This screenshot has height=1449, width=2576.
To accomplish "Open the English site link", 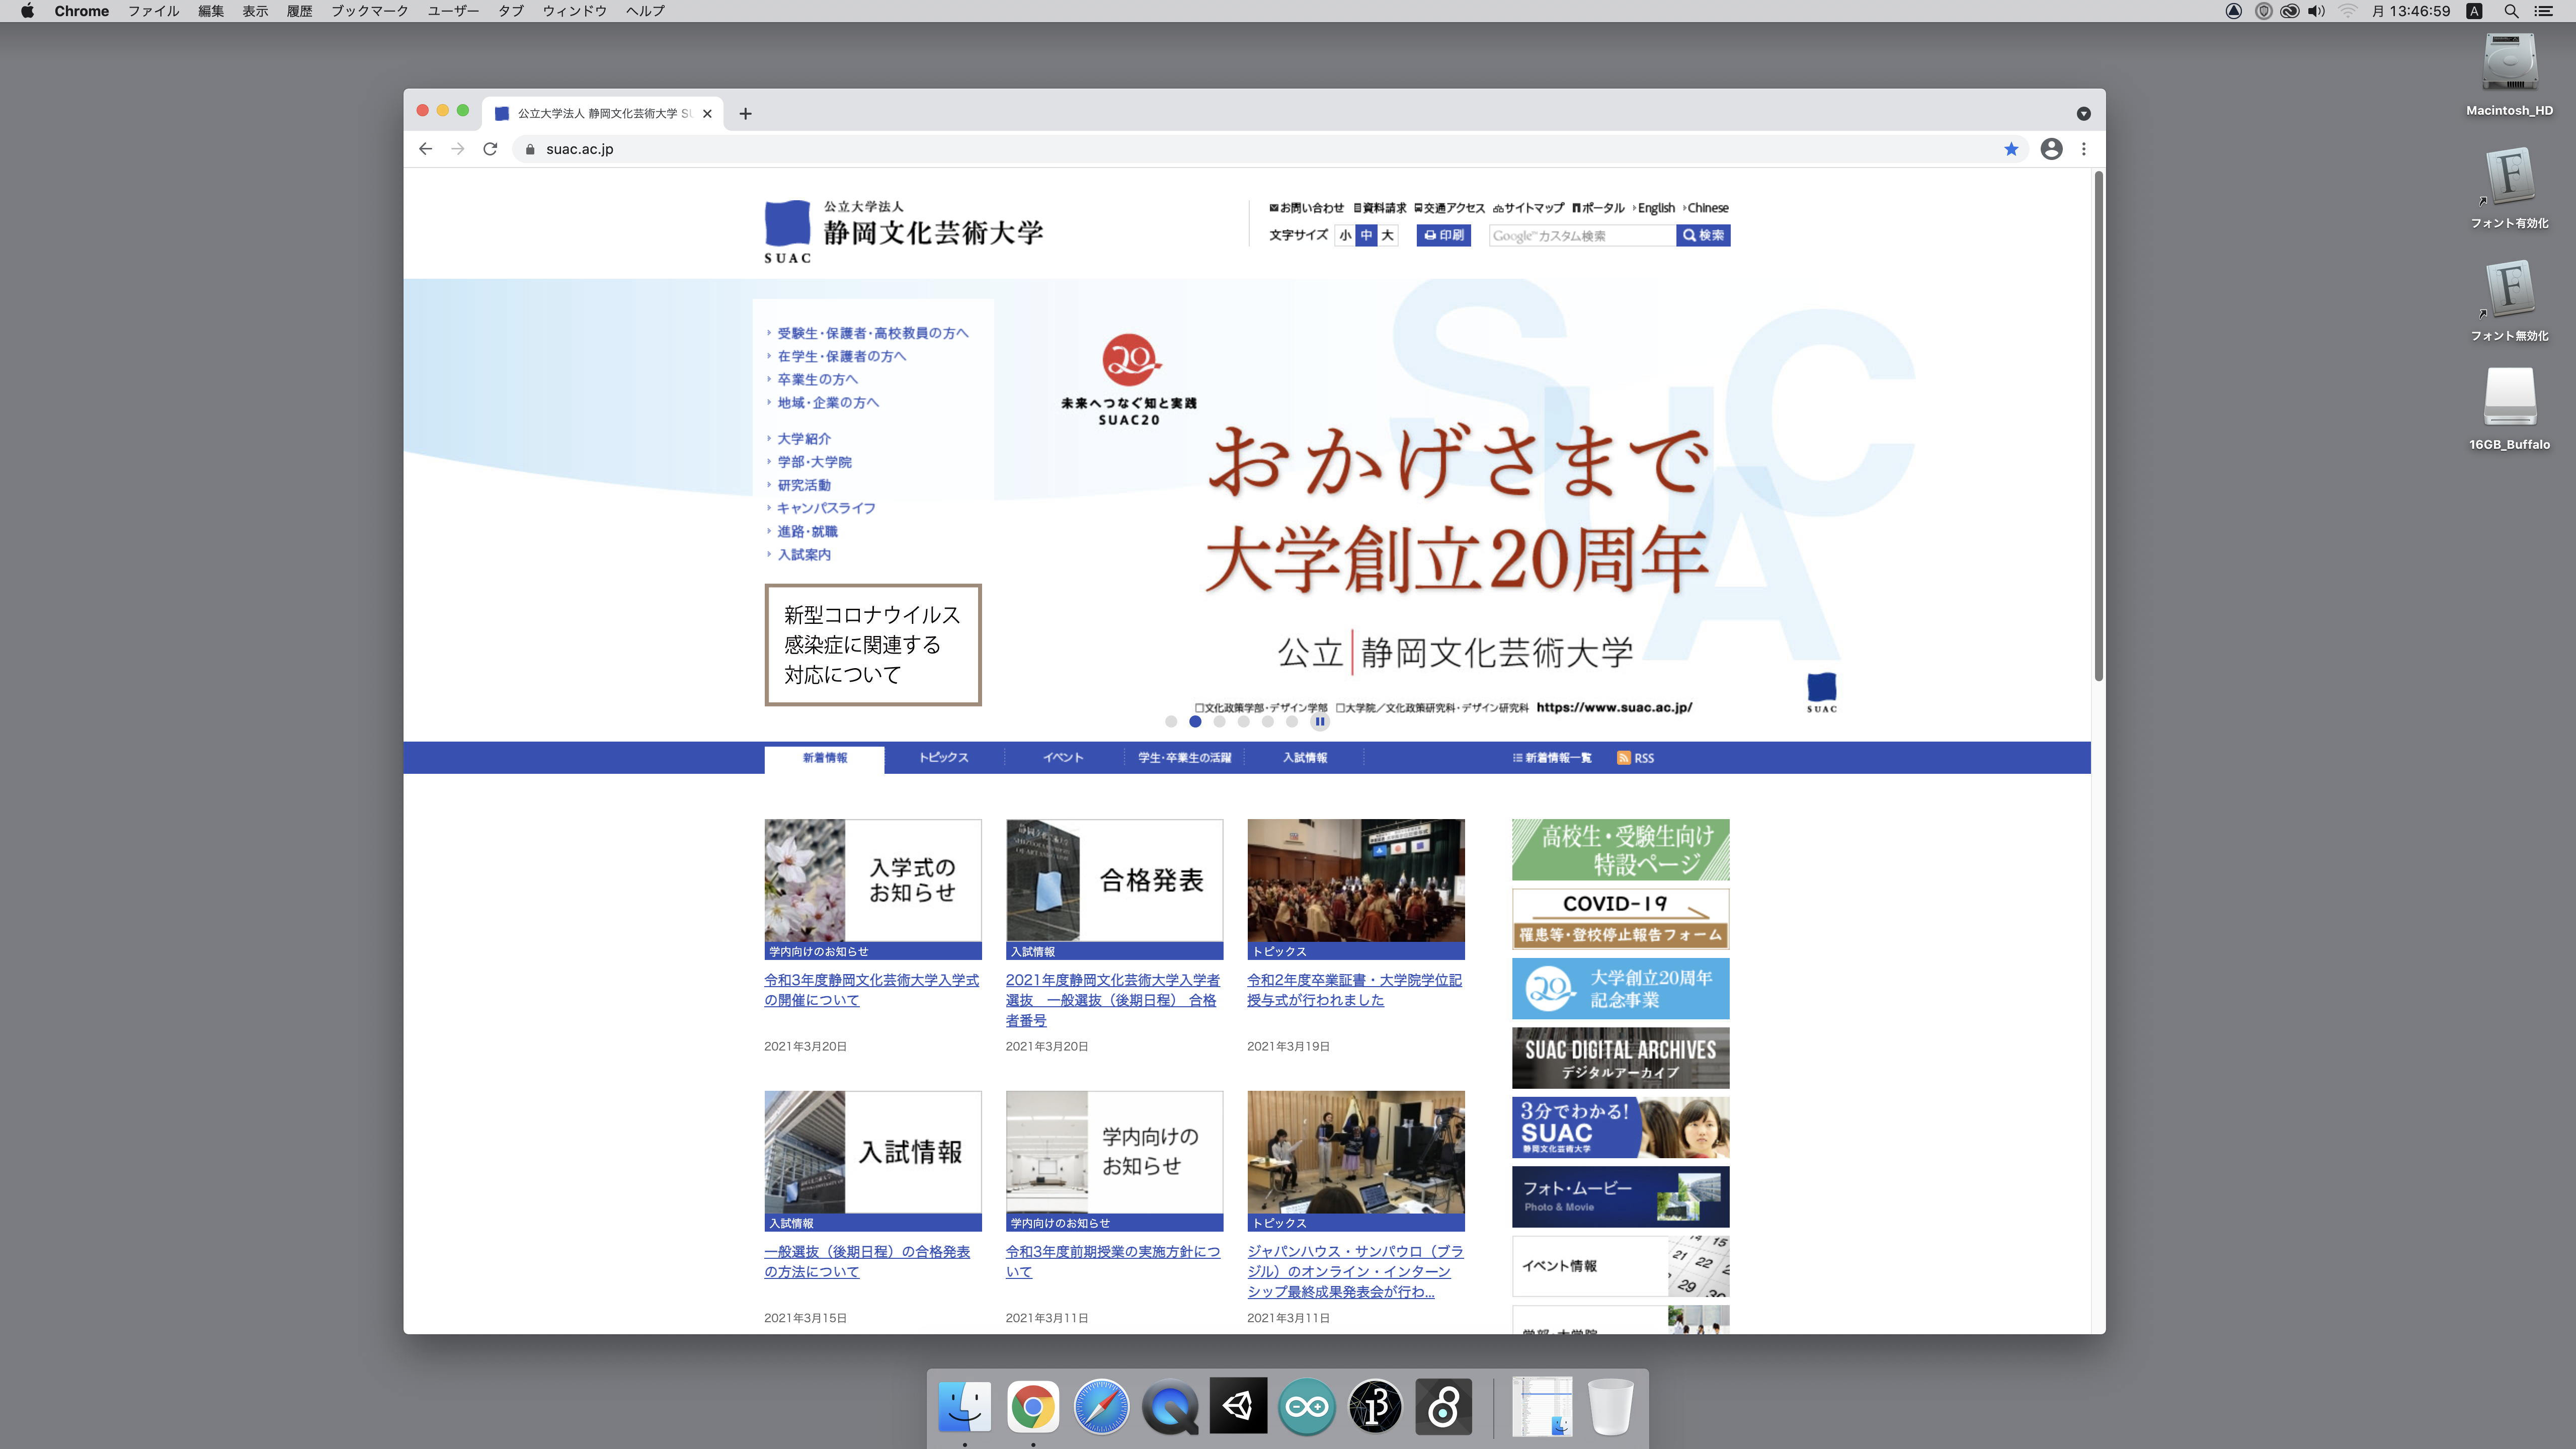I will click(x=1656, y=208).
